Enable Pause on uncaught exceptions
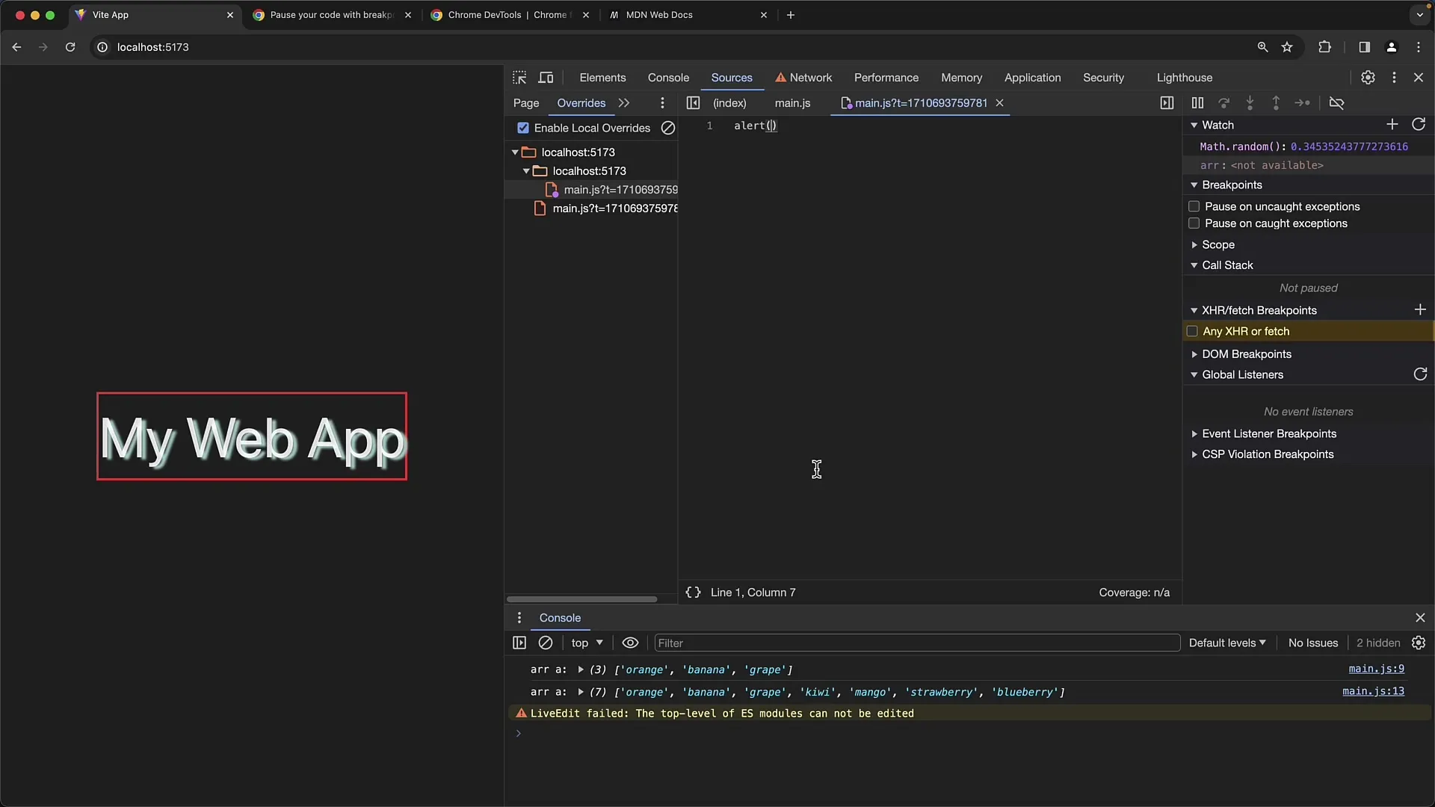 pos(1194,207)
